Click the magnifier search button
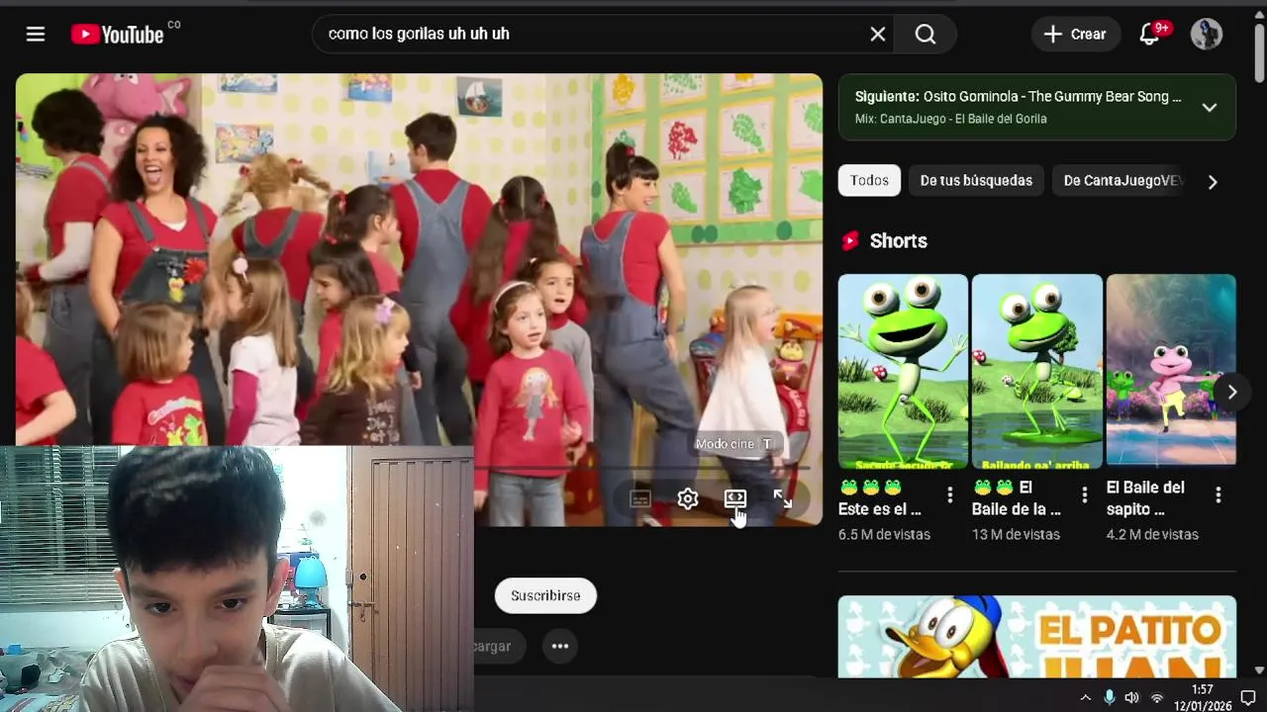Viewport: 1267px width, 712px height. pos(926,35)
